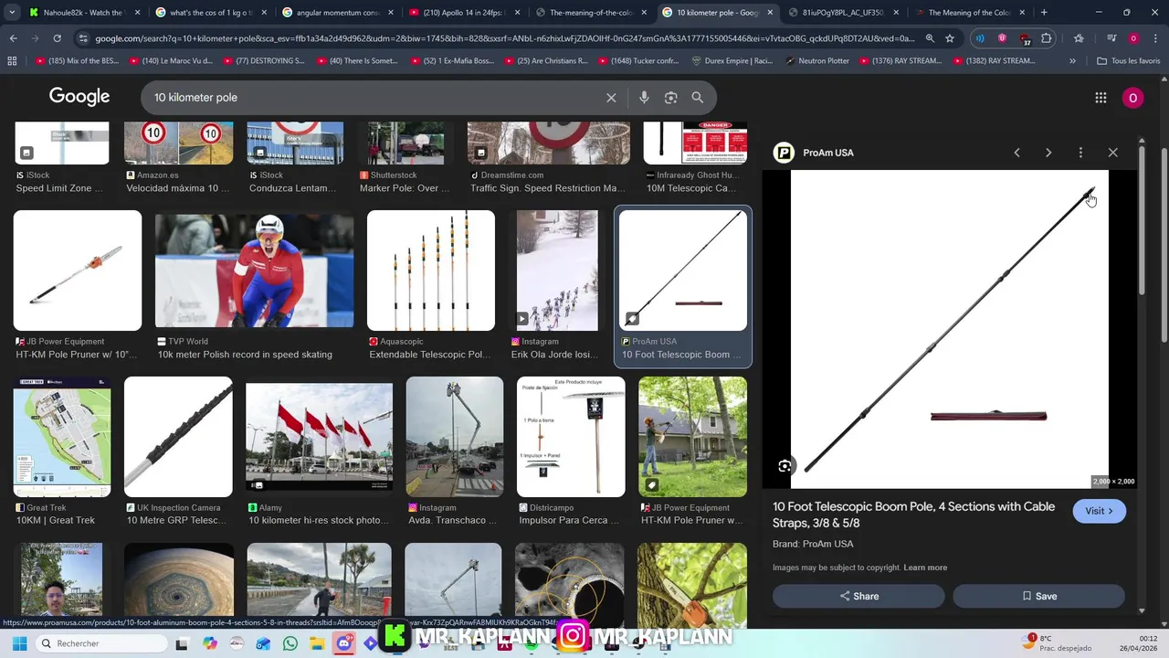1169x658 pixels.
Task: Open 'Tous les favoris' bookmarks folder
Action: tap(1128, 60)
